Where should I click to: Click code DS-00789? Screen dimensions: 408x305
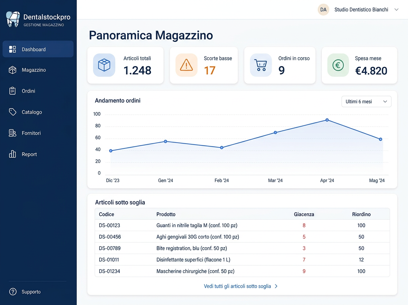[110, 248]
